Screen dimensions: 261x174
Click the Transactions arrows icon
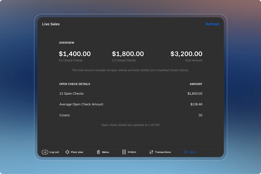(151, 152)
